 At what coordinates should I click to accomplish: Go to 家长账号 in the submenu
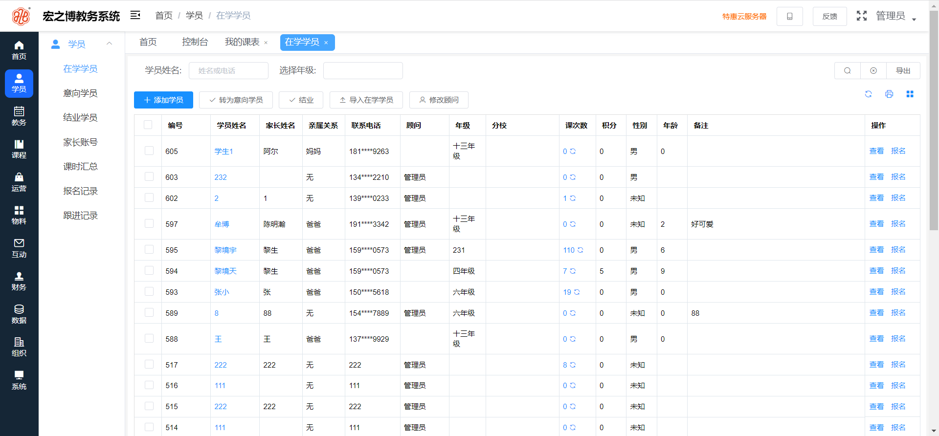point(80,142)
